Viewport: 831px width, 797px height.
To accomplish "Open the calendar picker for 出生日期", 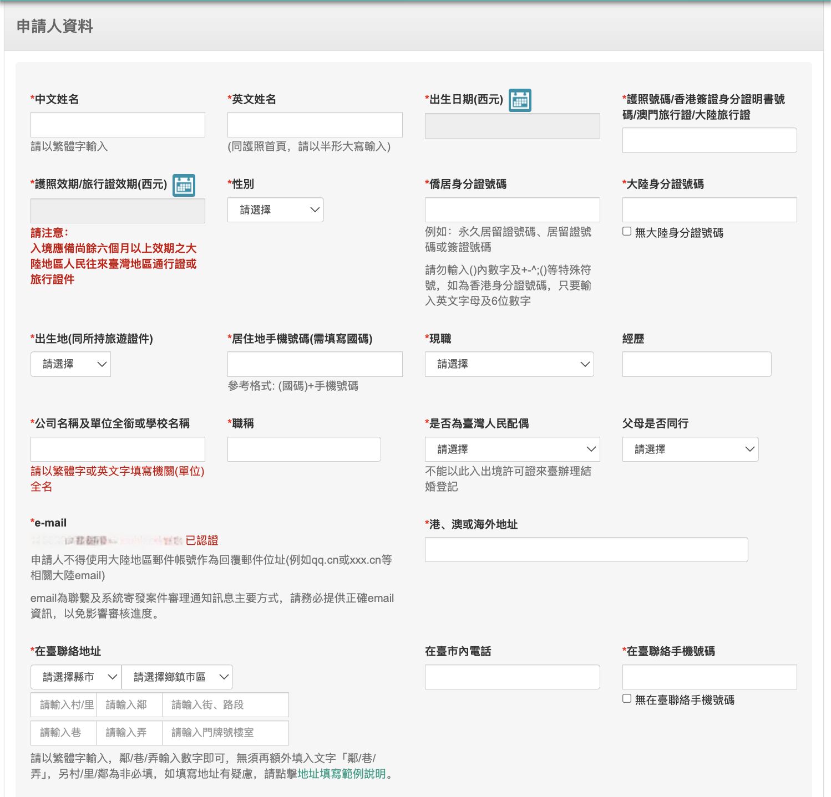I will 520,100.
